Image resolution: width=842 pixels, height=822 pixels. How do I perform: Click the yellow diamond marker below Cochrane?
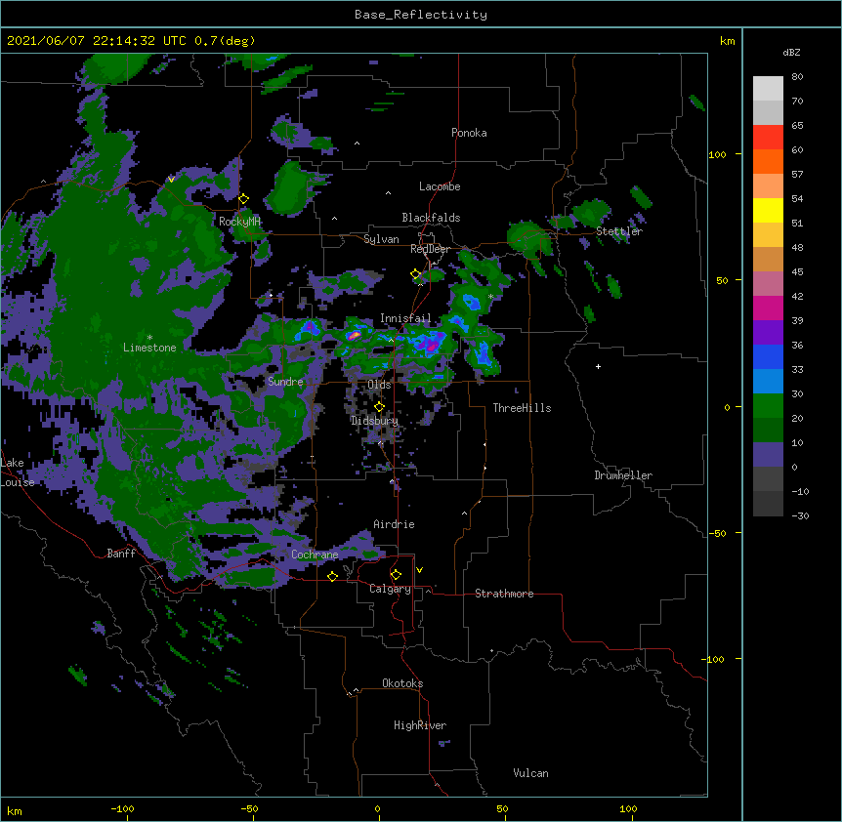point(332,577)
